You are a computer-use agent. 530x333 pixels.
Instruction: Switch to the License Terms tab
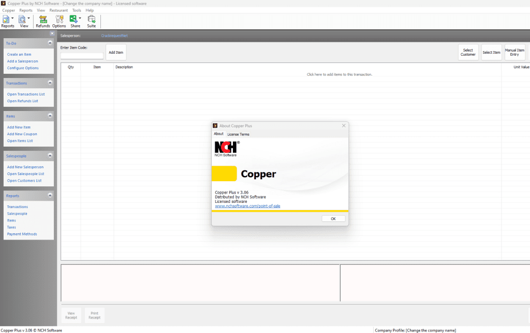(x=238, y=134)
